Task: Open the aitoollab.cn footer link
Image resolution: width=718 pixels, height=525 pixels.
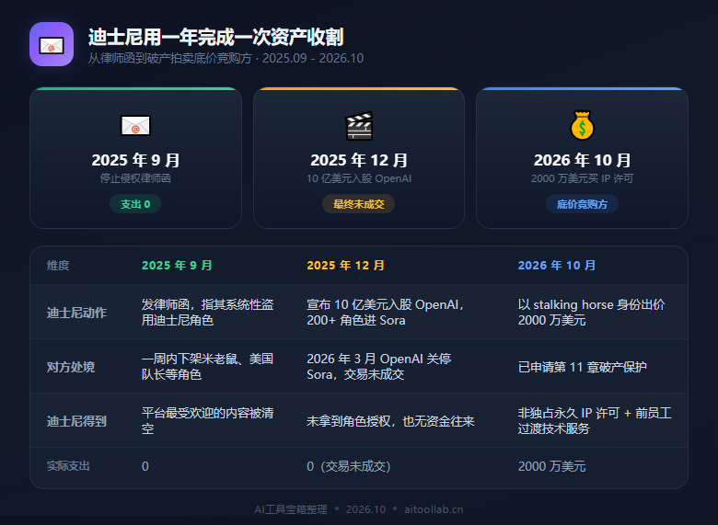Action: point(434,509)
